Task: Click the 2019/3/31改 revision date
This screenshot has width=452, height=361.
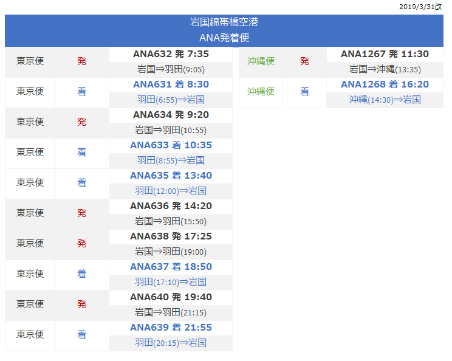Action: click(x=420, y=6)
